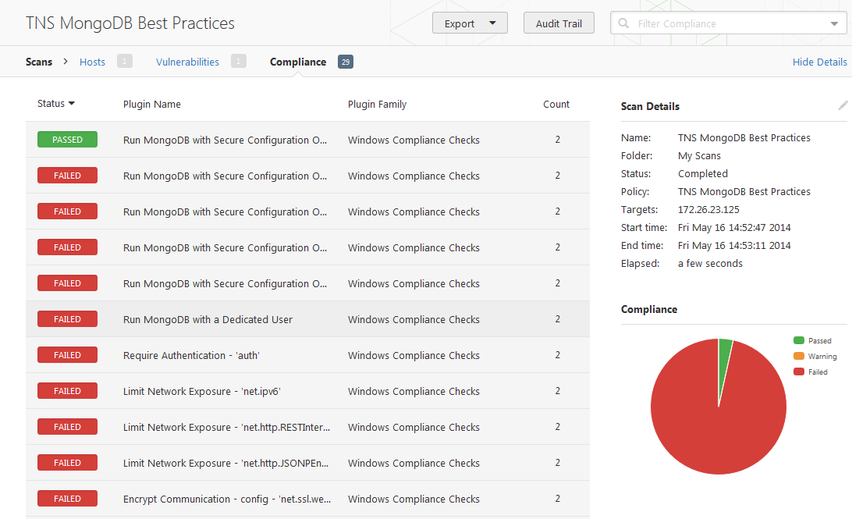Click the end time 'Fri May 16 14:53:11 2014'

click(x=734, y=246)
